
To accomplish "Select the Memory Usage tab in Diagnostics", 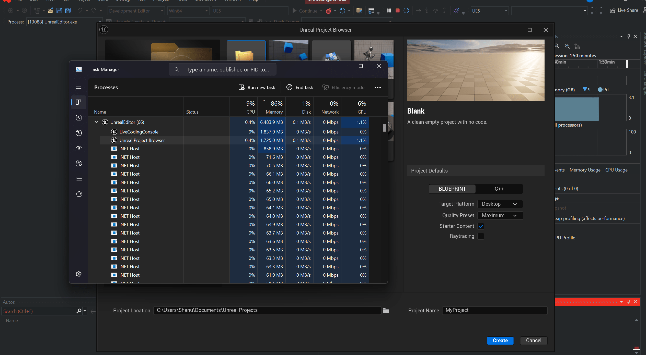I will coord(585,170).
